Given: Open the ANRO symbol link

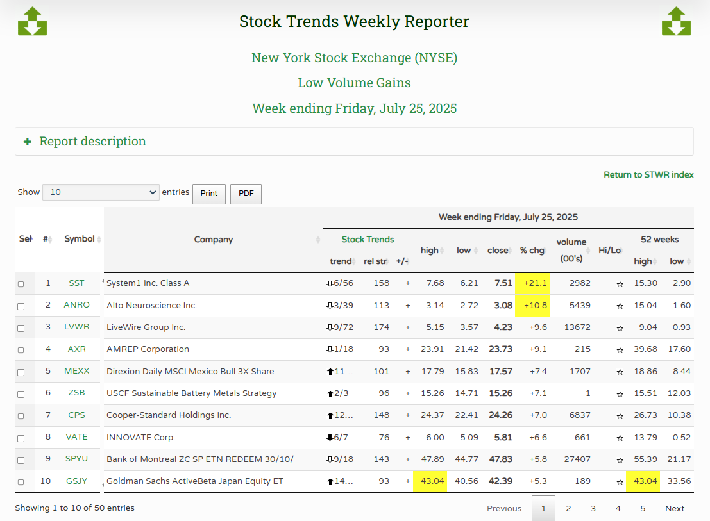Looking at the screenshot, I should pyautogui.click(x=76, y=305).
